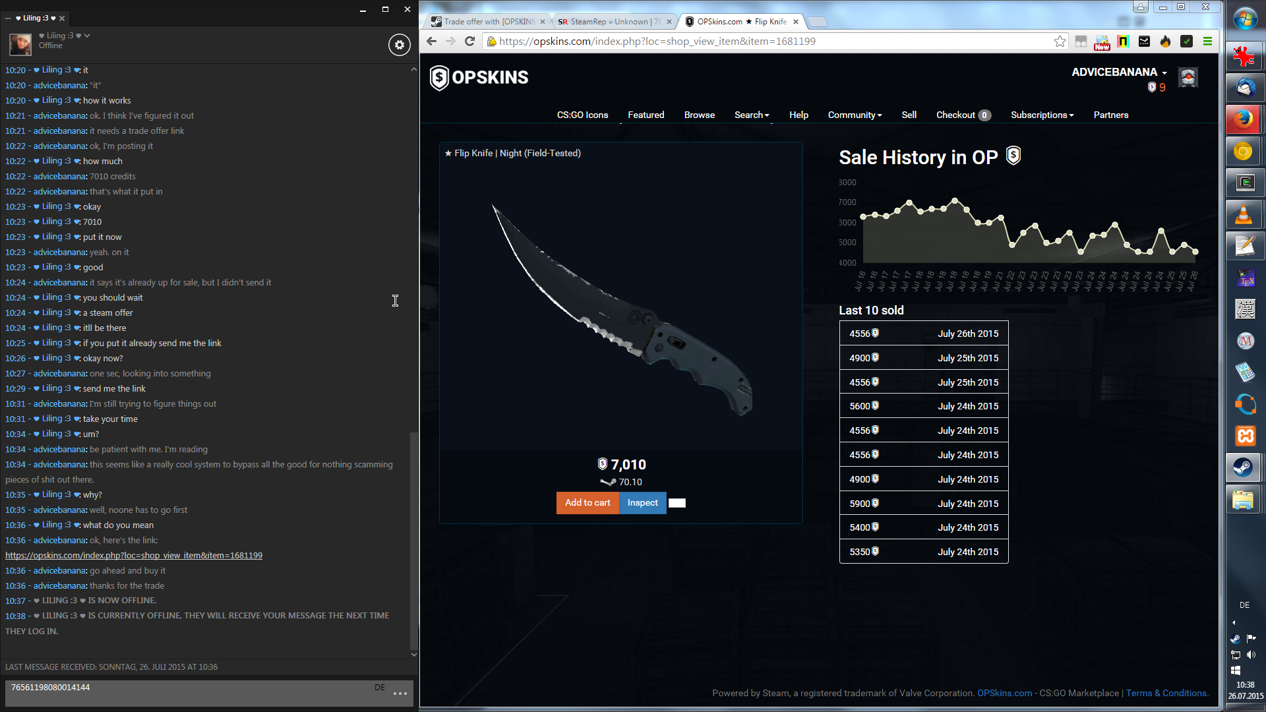
Task: Expand the Community dropdown menu
Action: tap(855, 115)
